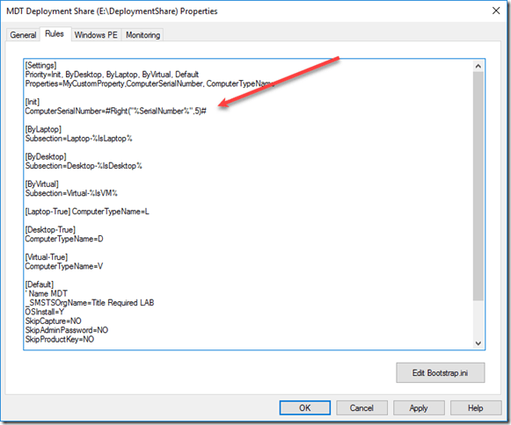Viewport: 511px width, 425px height.
Task: Click the SkipAdminPassword=NO line
Action: pos(67,330)
